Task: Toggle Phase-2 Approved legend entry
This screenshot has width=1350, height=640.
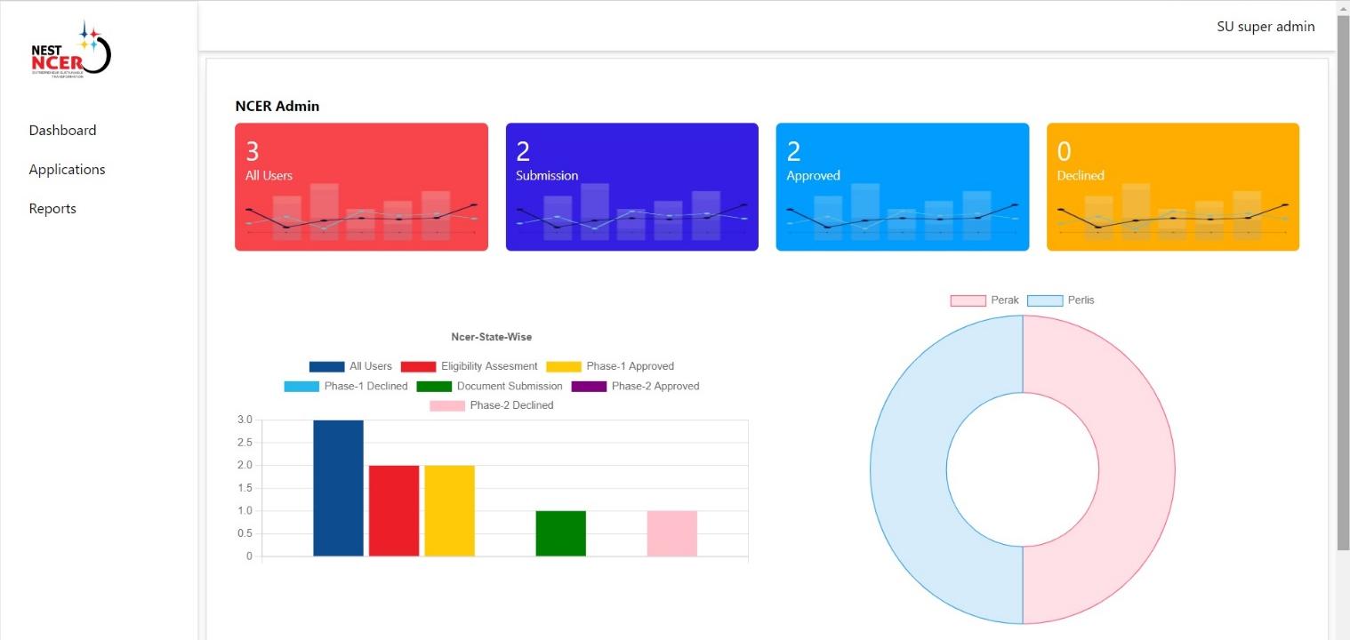Action: pyautogui.click(x=635, y=386)
